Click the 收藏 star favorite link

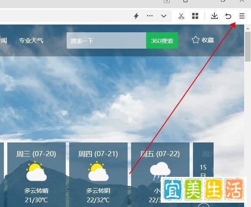203,40
